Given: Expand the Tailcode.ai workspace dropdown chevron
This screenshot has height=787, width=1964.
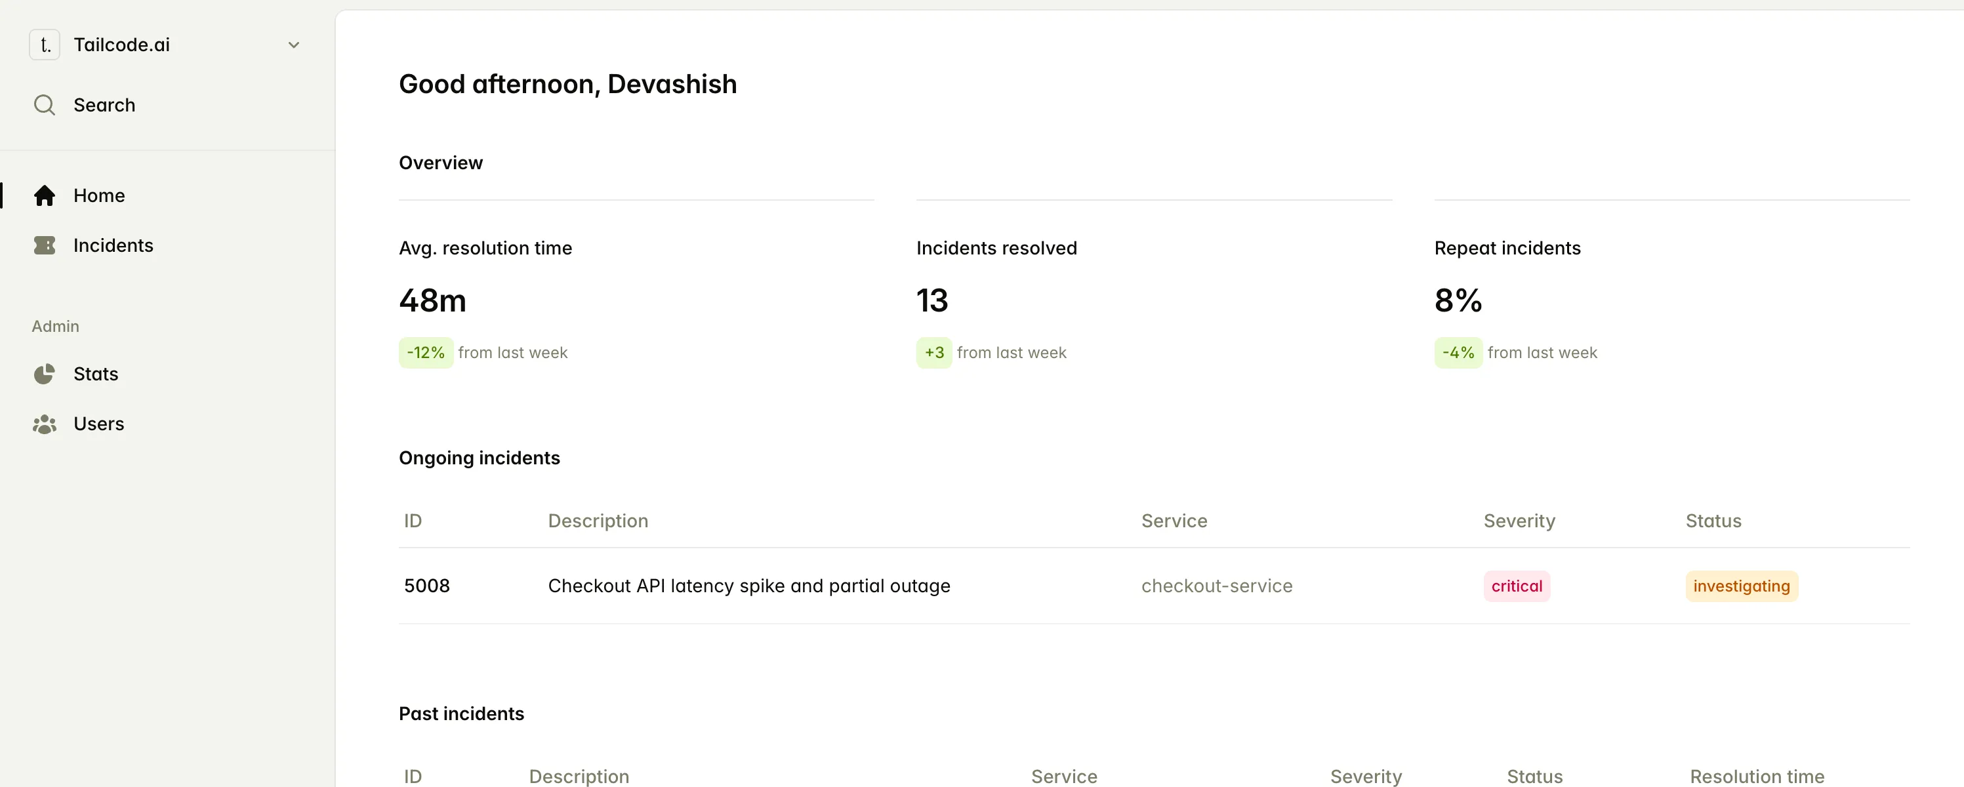Looking at the screenshot, I should click(293, 45).
